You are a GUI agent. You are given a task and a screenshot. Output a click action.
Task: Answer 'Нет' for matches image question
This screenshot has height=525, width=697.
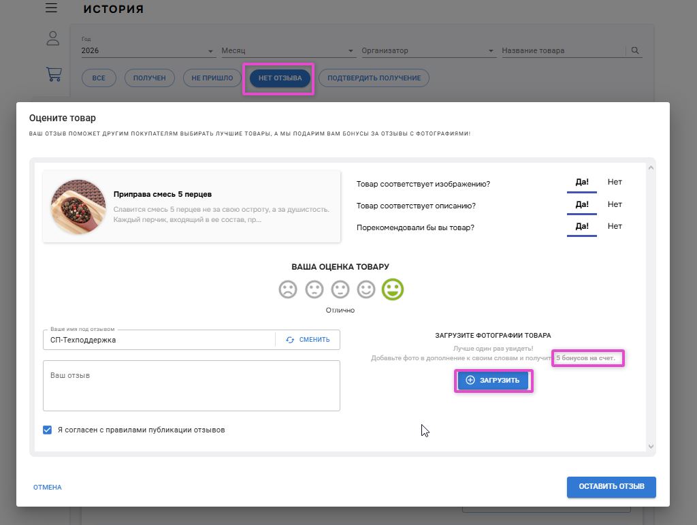coord(615,182)
